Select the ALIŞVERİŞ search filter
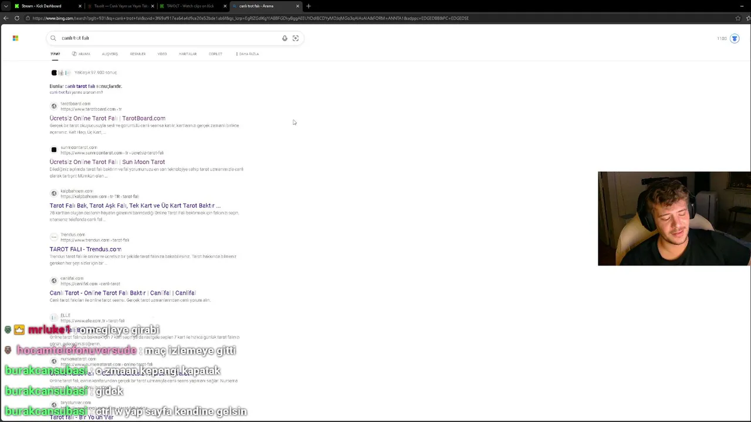Image resolution: width=751 pixels, height=422 pixels. click(x=110, y=54)
